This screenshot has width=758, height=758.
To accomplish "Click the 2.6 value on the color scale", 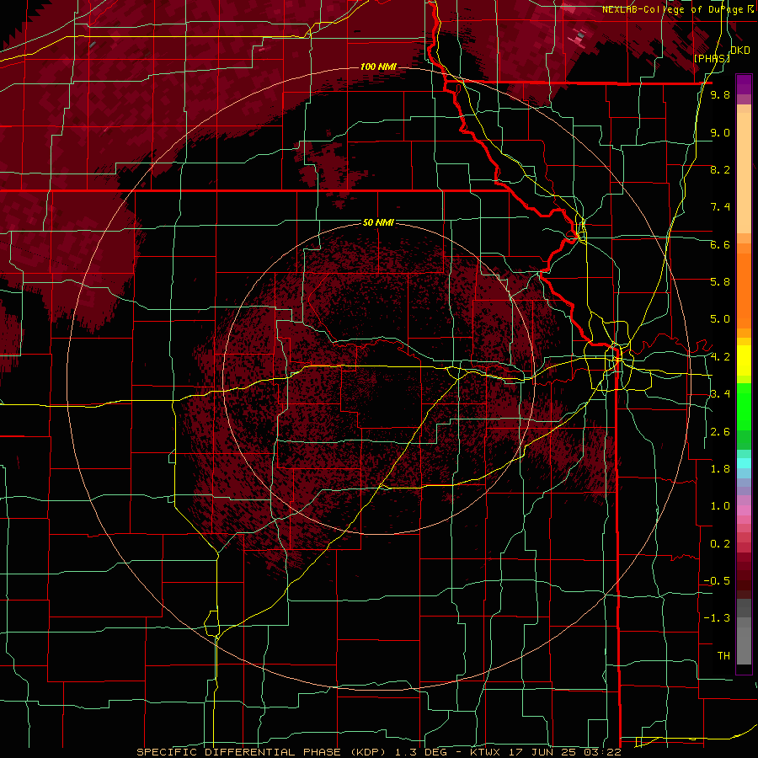I will pyautogui.click(x=720, y=432).
